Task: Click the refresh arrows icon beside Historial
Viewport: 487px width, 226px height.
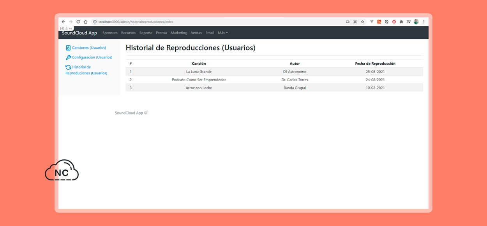Action: (x=68, y=67)
